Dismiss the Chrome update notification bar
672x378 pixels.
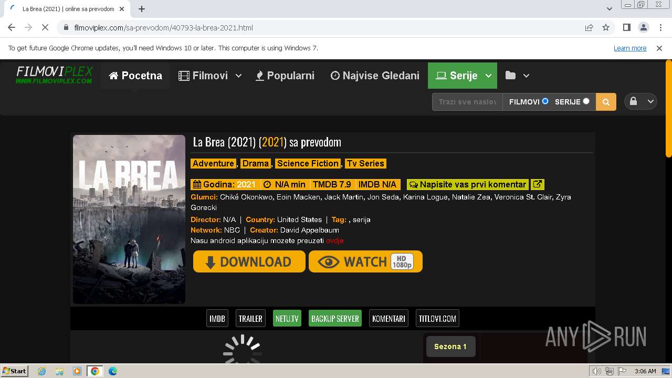click(x=659, y=48)
